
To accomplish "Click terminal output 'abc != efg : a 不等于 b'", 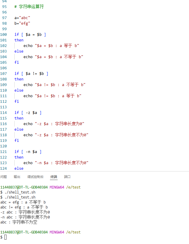I will click(24, 207).
